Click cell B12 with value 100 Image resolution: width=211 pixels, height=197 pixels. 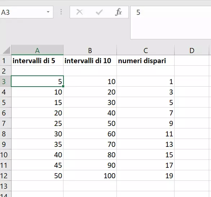coord(90,175)
